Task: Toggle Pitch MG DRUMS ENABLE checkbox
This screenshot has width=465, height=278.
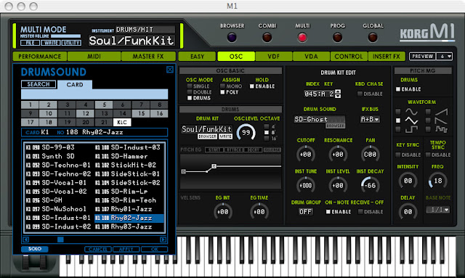Action: coord(398,89)
